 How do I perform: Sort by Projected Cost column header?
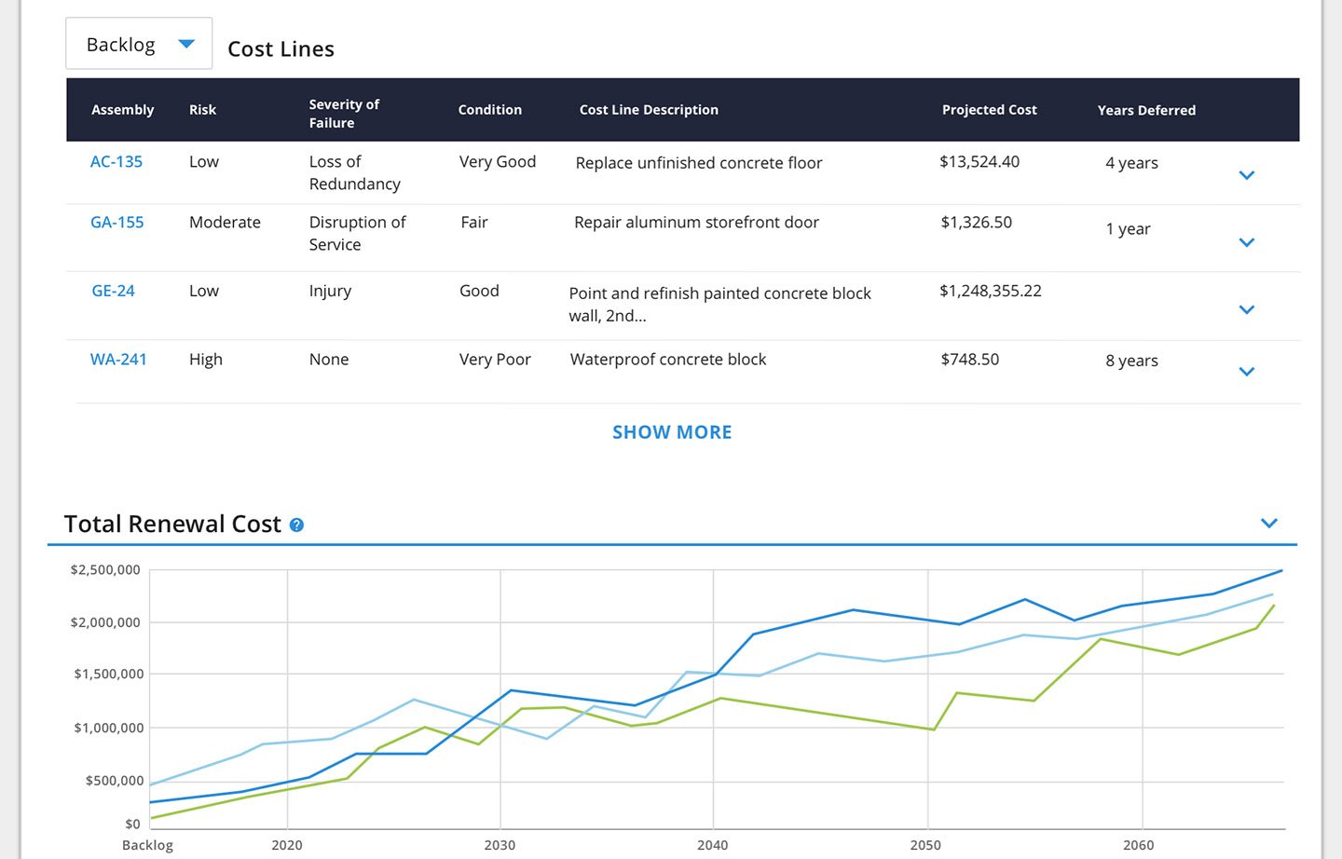[989, 110]
